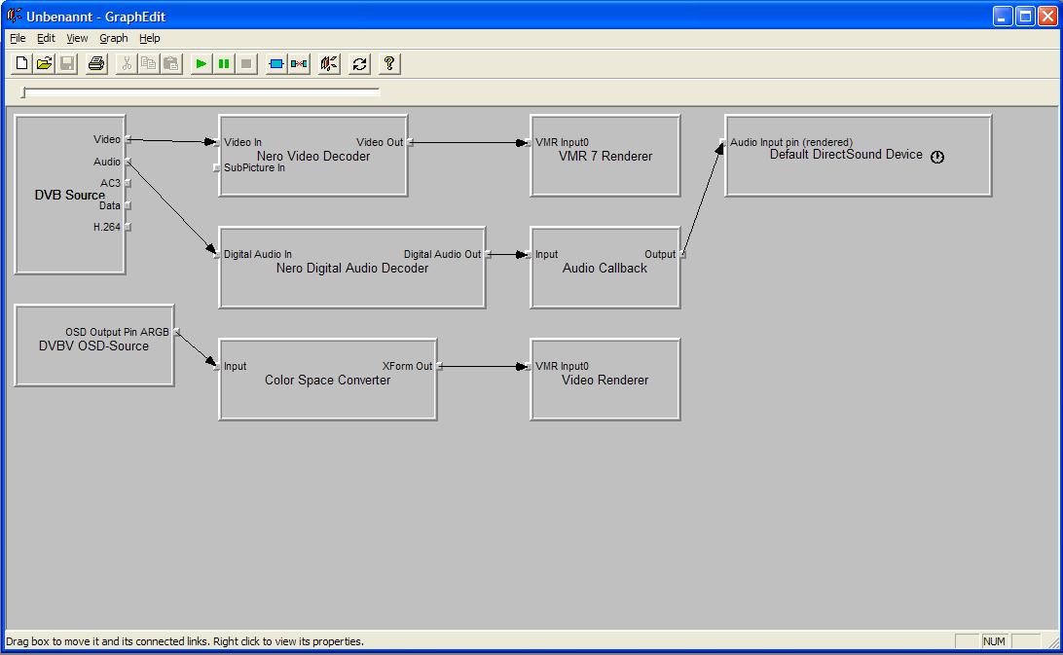Click the Open graph folder icon
The height and width of the screenshot is (655, 1063).
pos(44,64)
